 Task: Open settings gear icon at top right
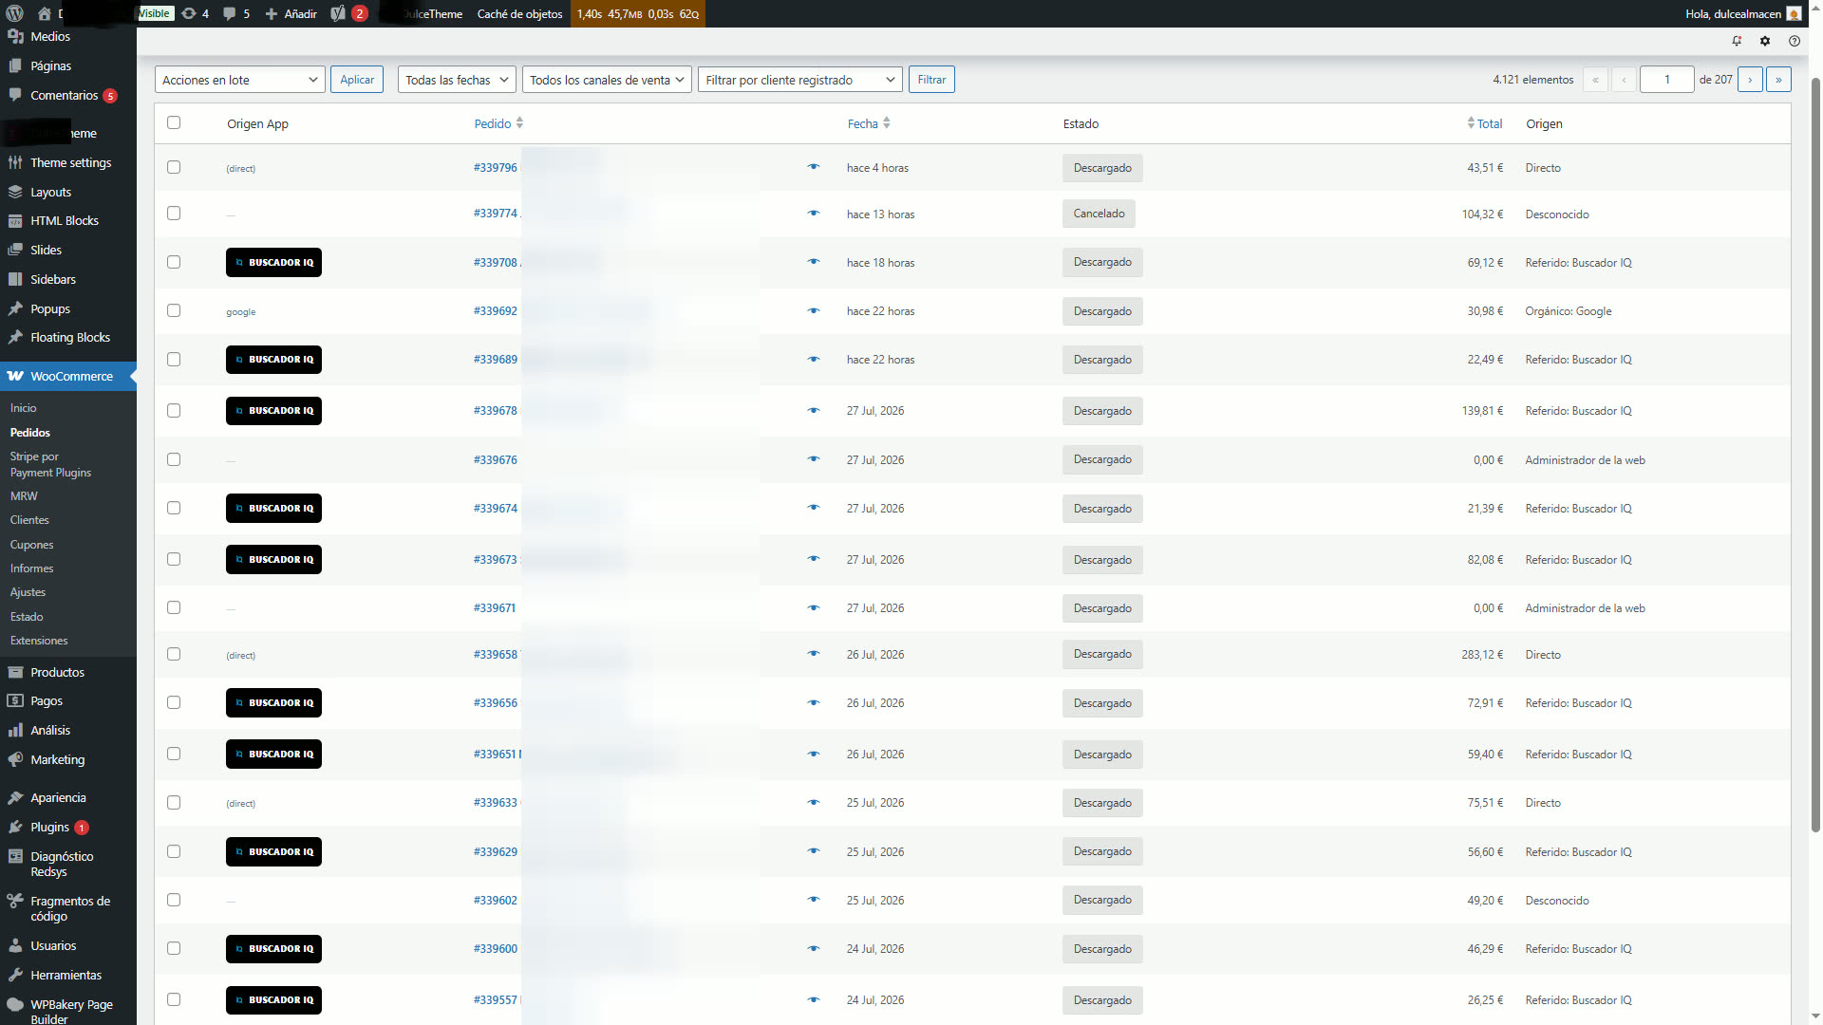[x=1765, y=41]
